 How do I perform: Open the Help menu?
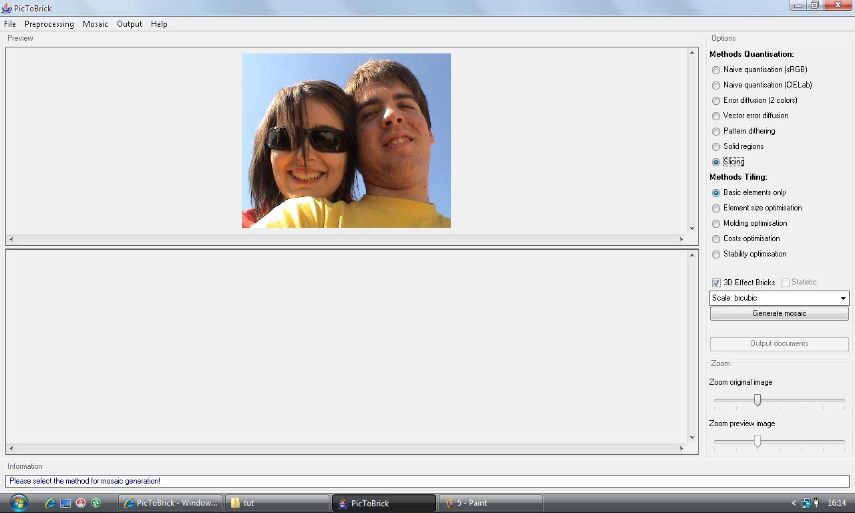coord(159,23)
